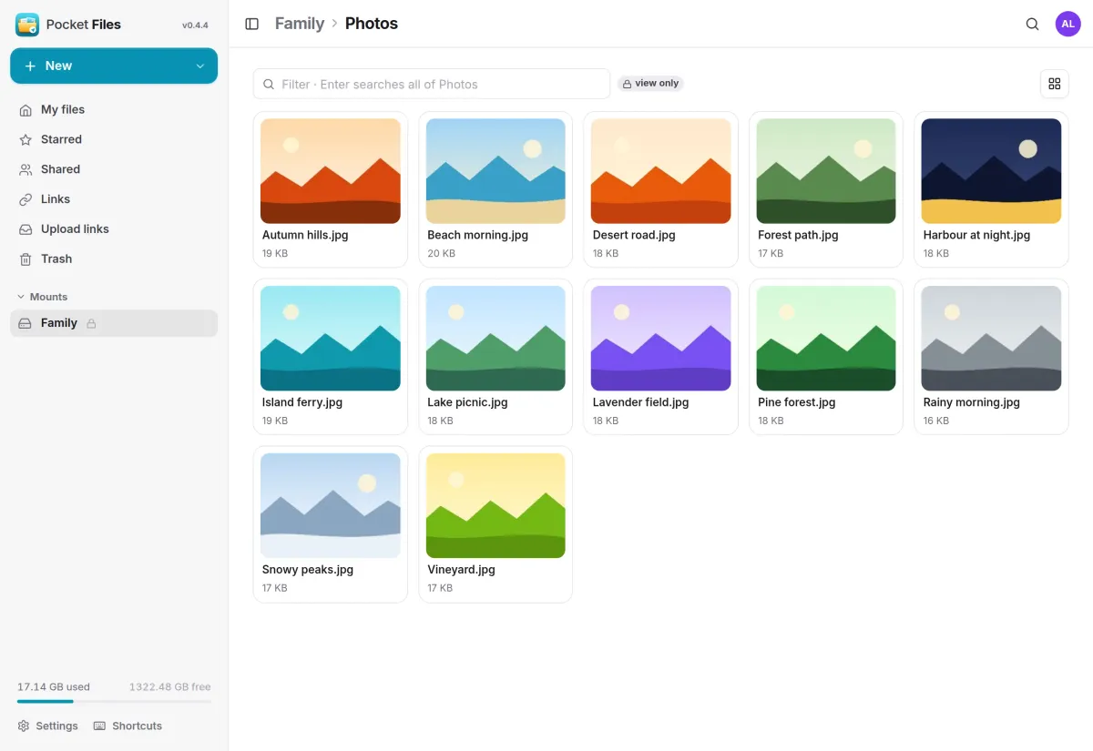Click the Snowy peaks.jpg file name
The width and height of the screenshot is (1093, 751).
tap(308, 570)
